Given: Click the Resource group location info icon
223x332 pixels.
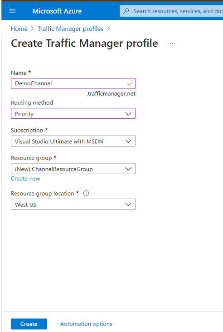Looking at the screenshot, I should (86, 193).
